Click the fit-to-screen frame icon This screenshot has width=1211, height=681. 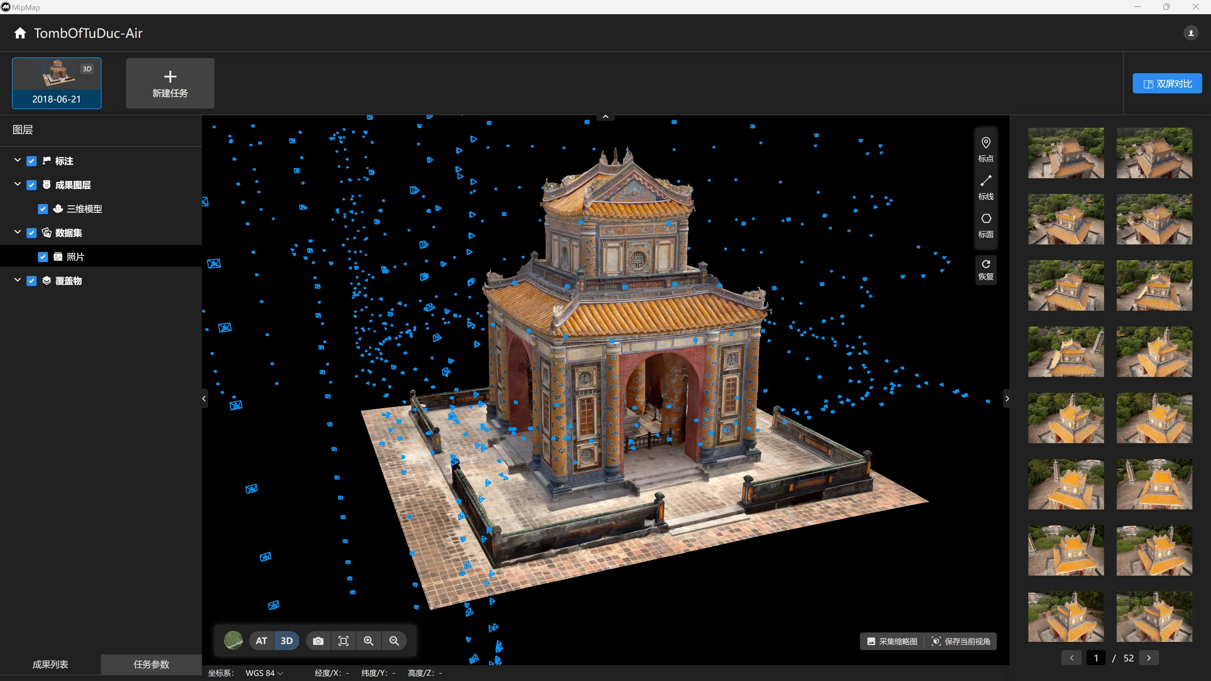[344, 640]
